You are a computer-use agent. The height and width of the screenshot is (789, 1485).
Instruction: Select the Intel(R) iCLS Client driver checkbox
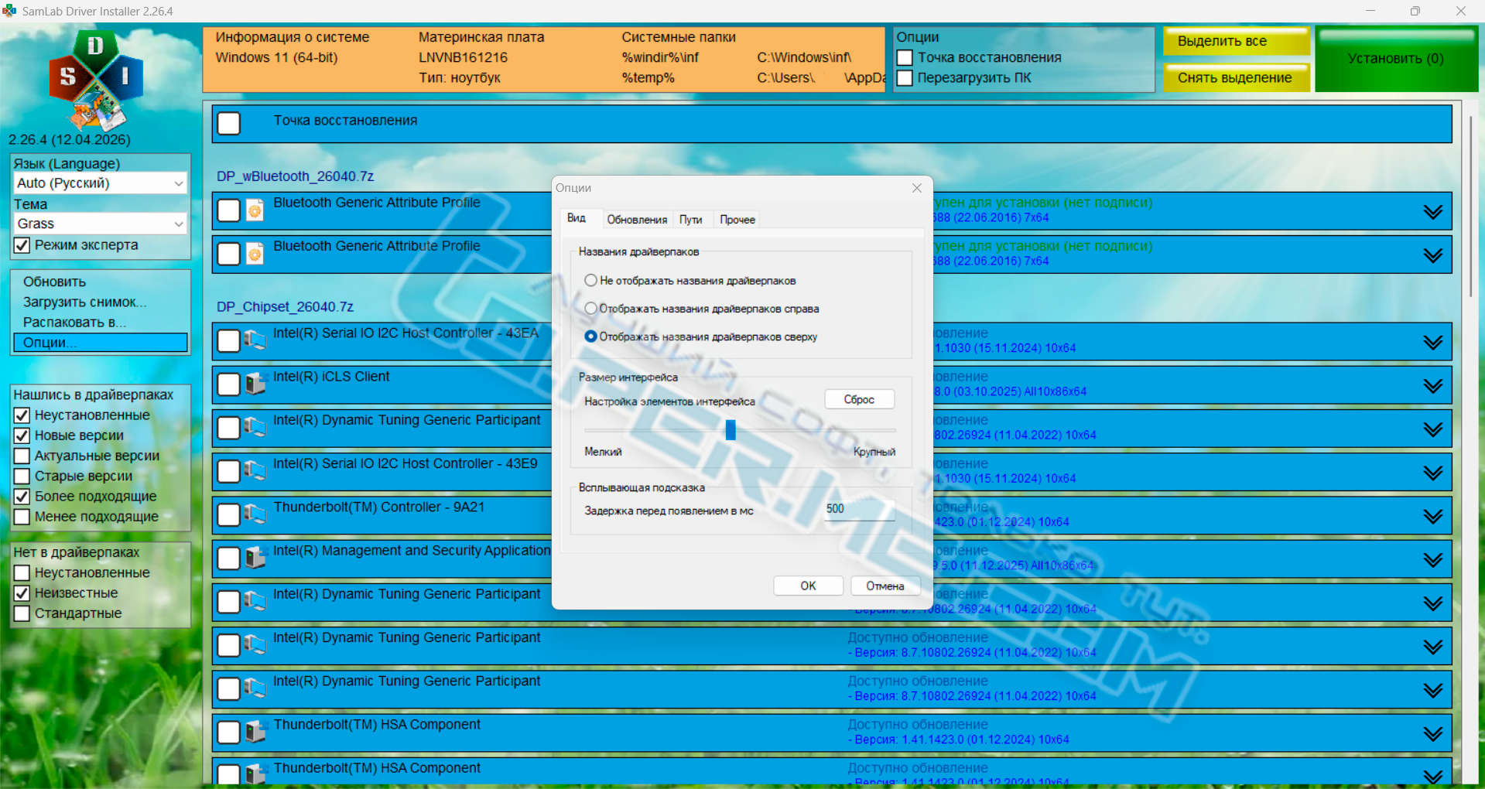(229, 384)
